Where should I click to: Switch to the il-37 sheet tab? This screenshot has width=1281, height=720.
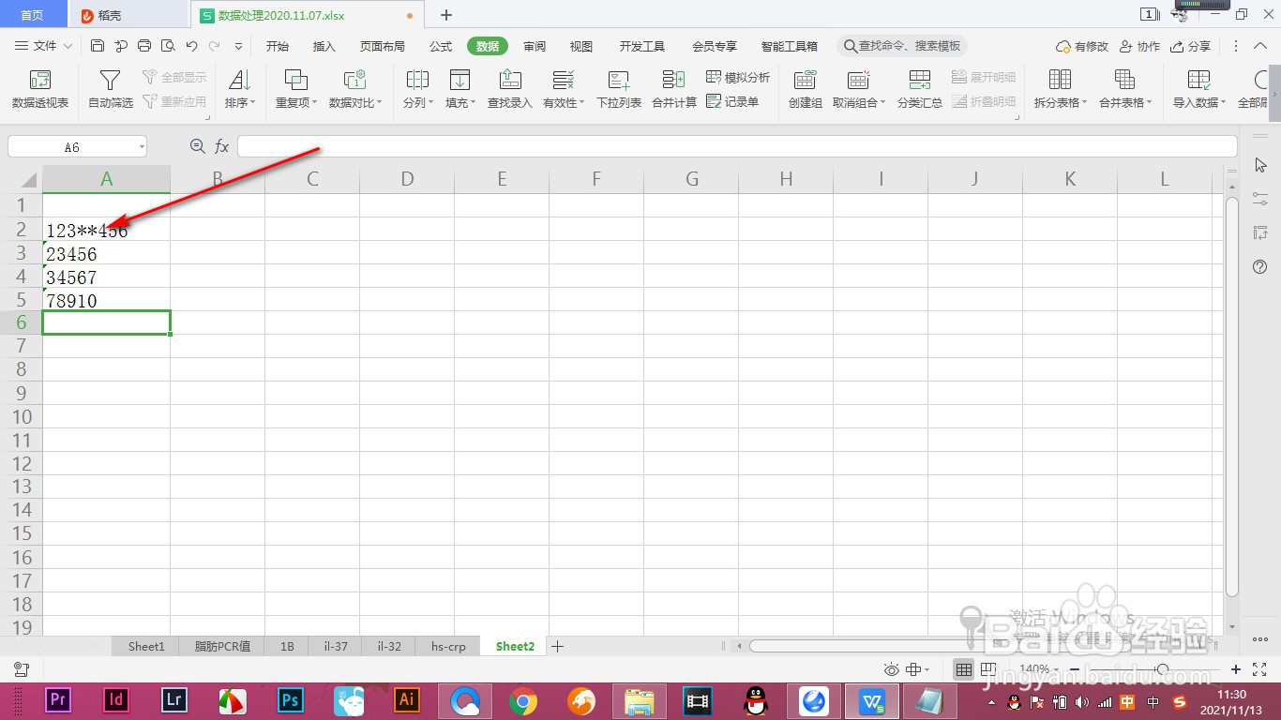pyautogui.click(x=336, y=646)
